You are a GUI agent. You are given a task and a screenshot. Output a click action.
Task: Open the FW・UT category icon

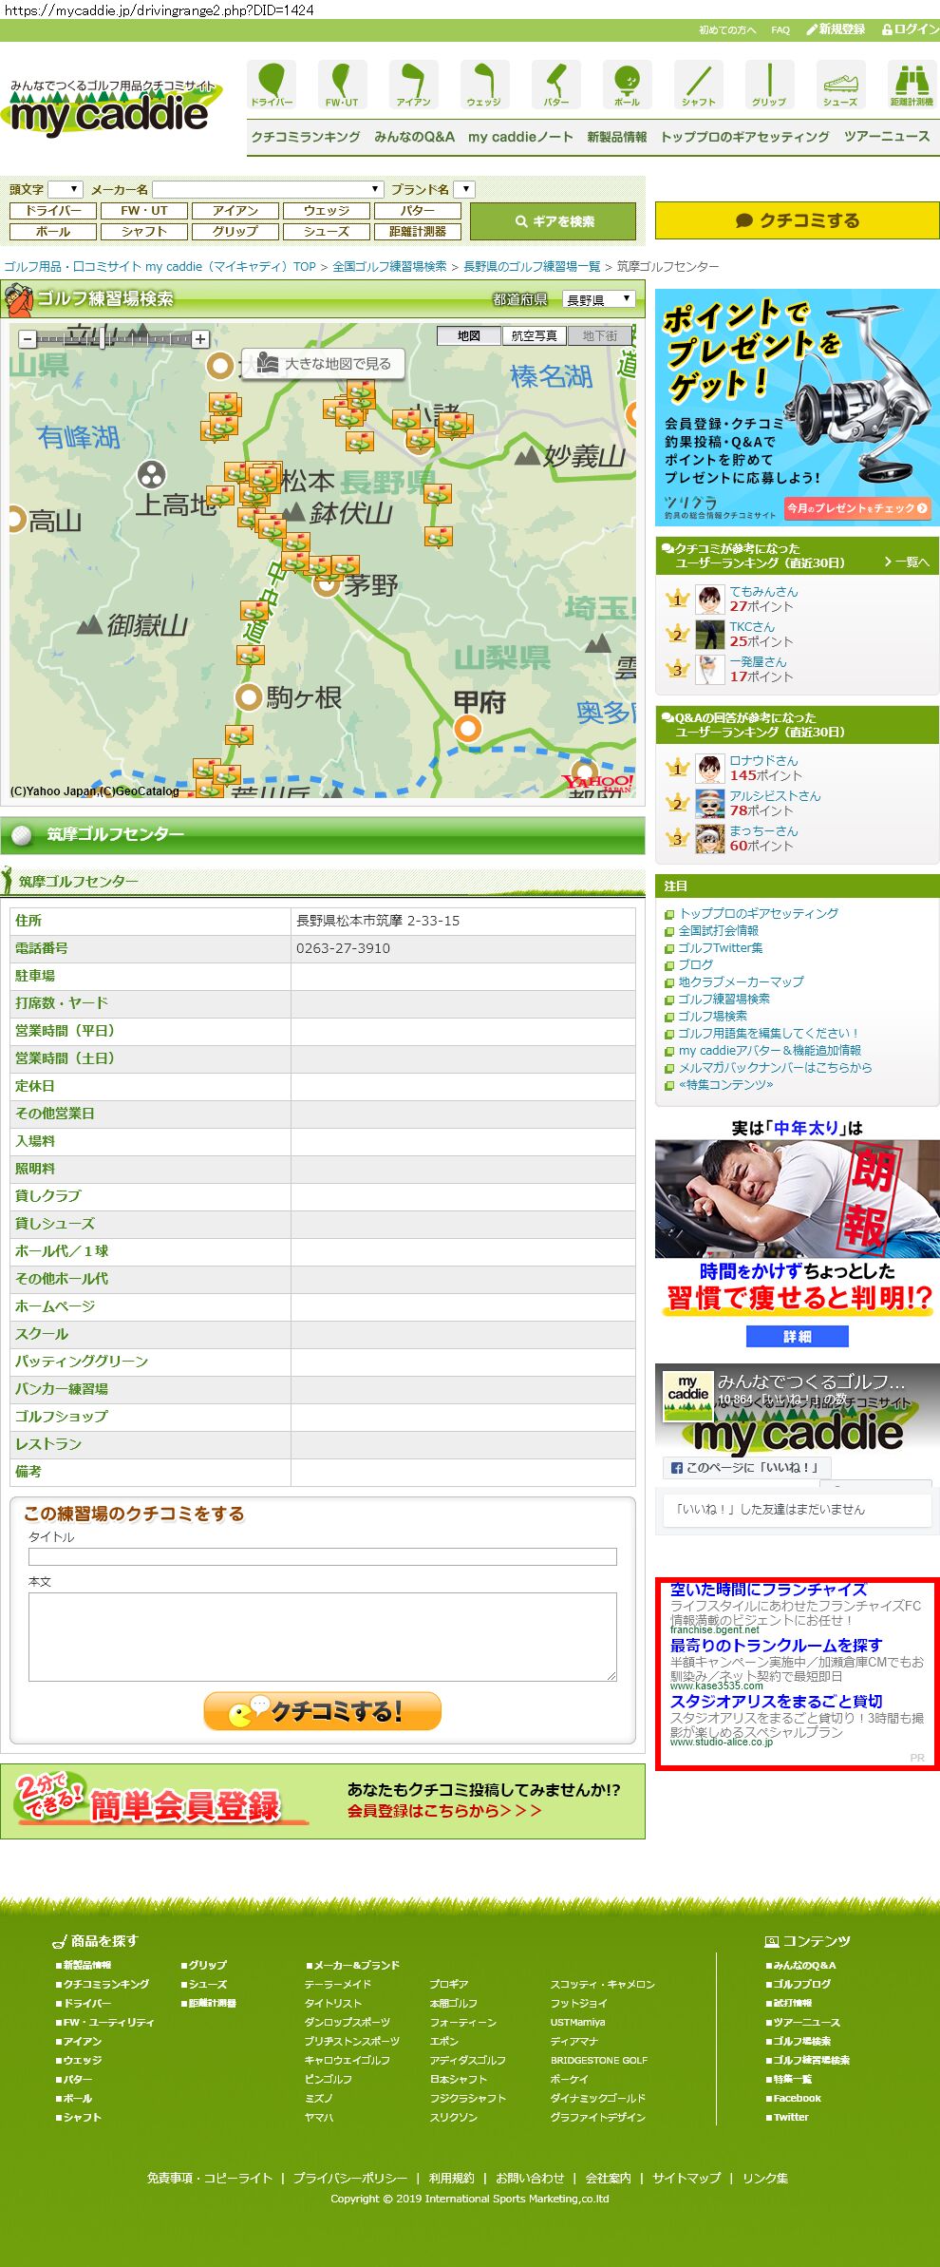(x=342, y=85)
